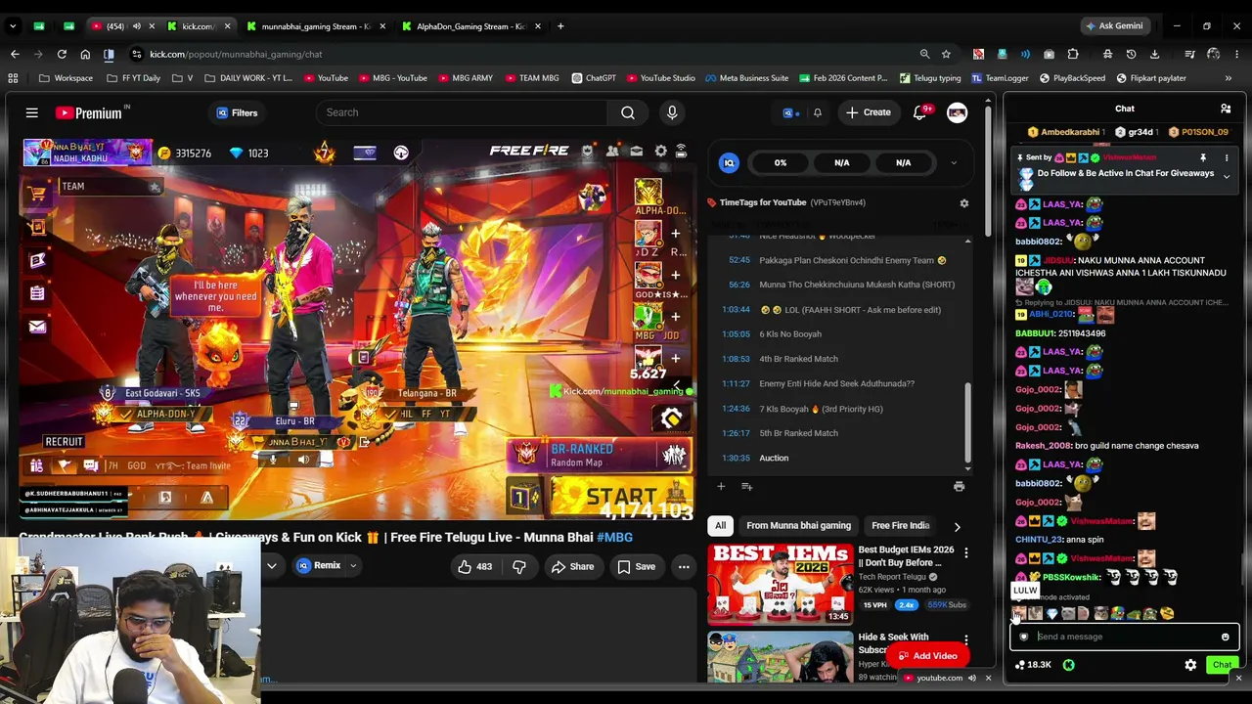This screenshot has height=704, width=1252.
Task: Open the Meta Business Suite bookmark
Action: coord(746,78)
